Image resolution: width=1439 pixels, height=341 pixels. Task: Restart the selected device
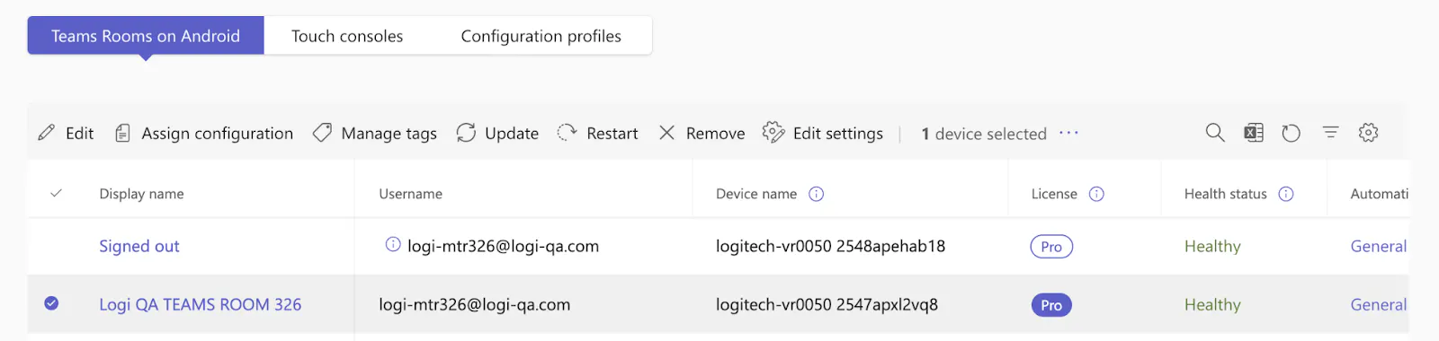click(597, 133)
